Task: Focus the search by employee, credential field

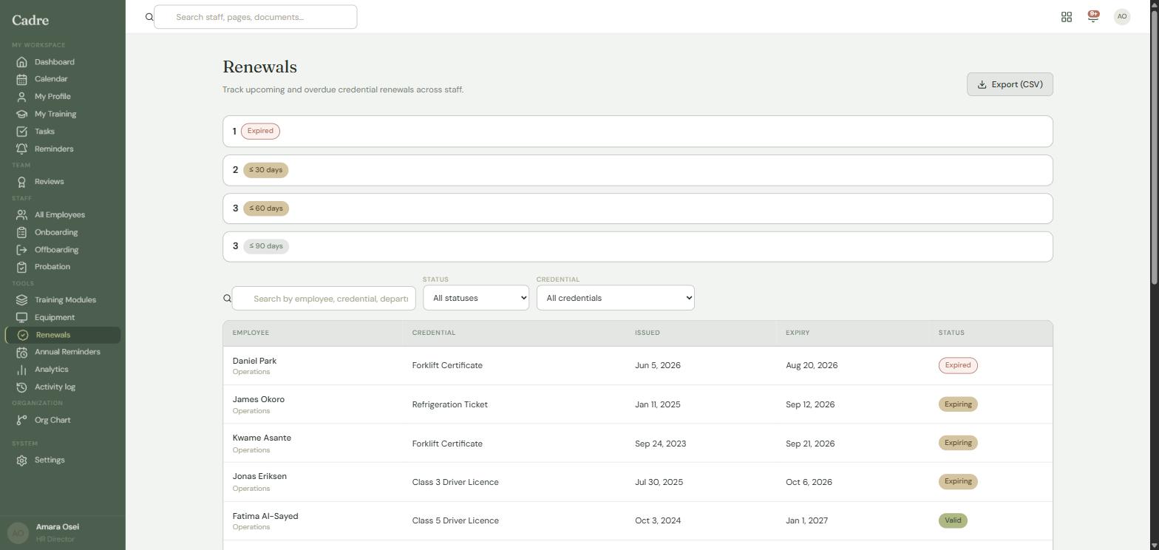Action: tap(324, 299)
